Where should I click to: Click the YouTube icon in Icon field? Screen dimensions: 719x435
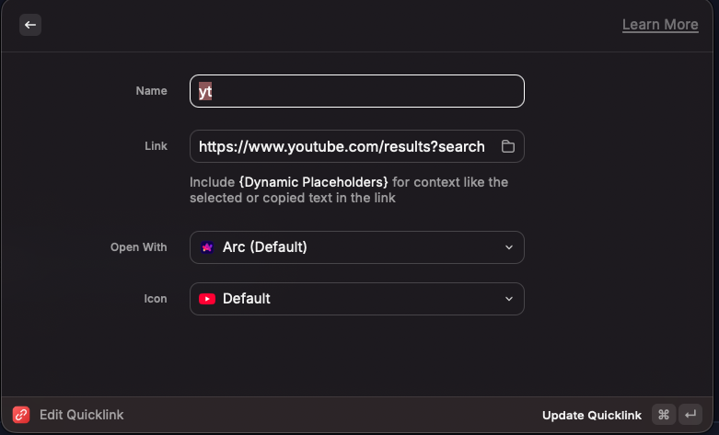point(207,299)
